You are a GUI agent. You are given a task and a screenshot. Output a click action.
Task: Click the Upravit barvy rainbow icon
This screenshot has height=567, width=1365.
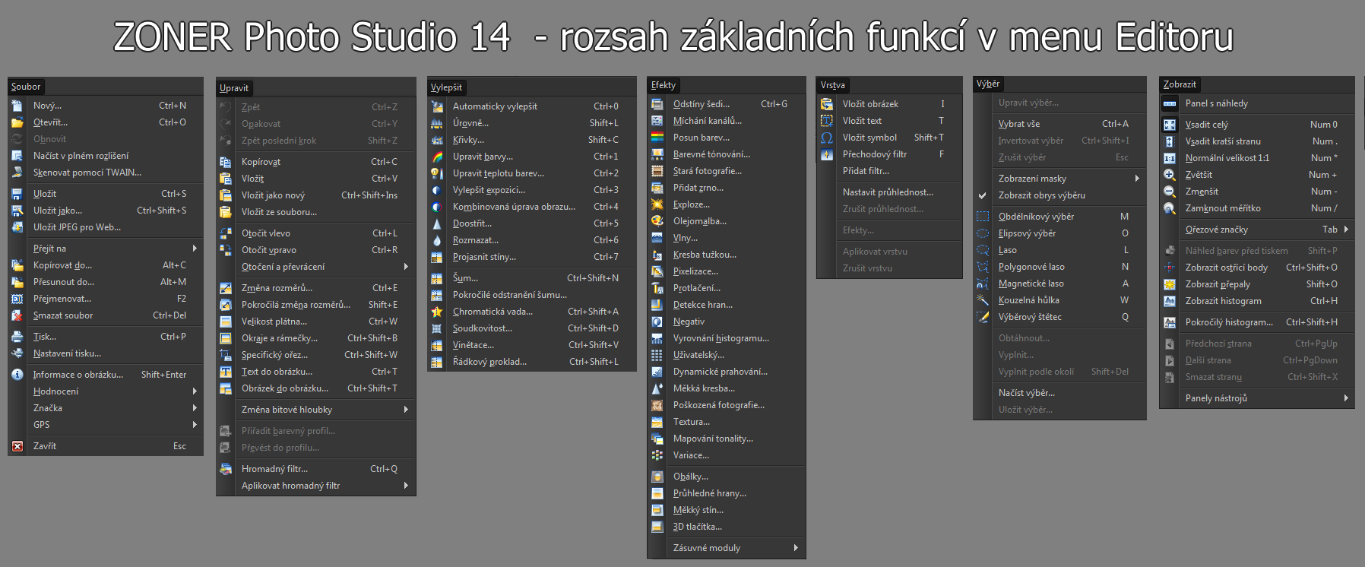[437, 157]
